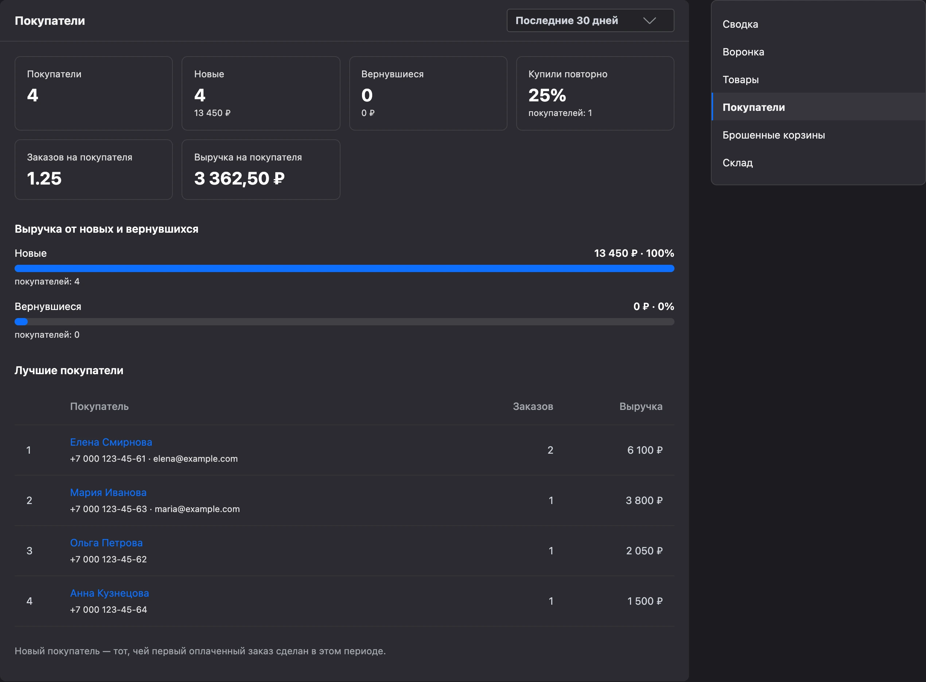Select the active Покупатели menu item

818,107
